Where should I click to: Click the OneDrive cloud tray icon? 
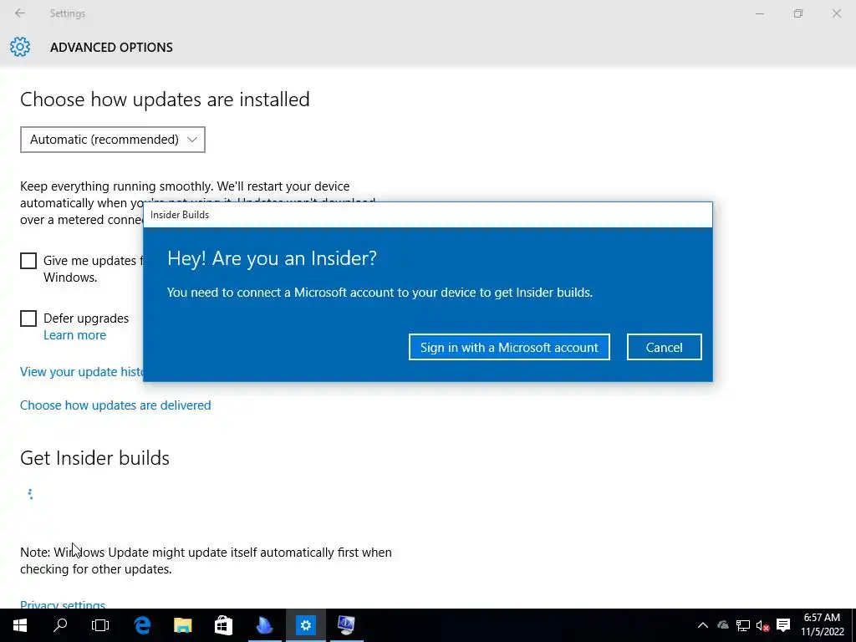pos(723,625)
